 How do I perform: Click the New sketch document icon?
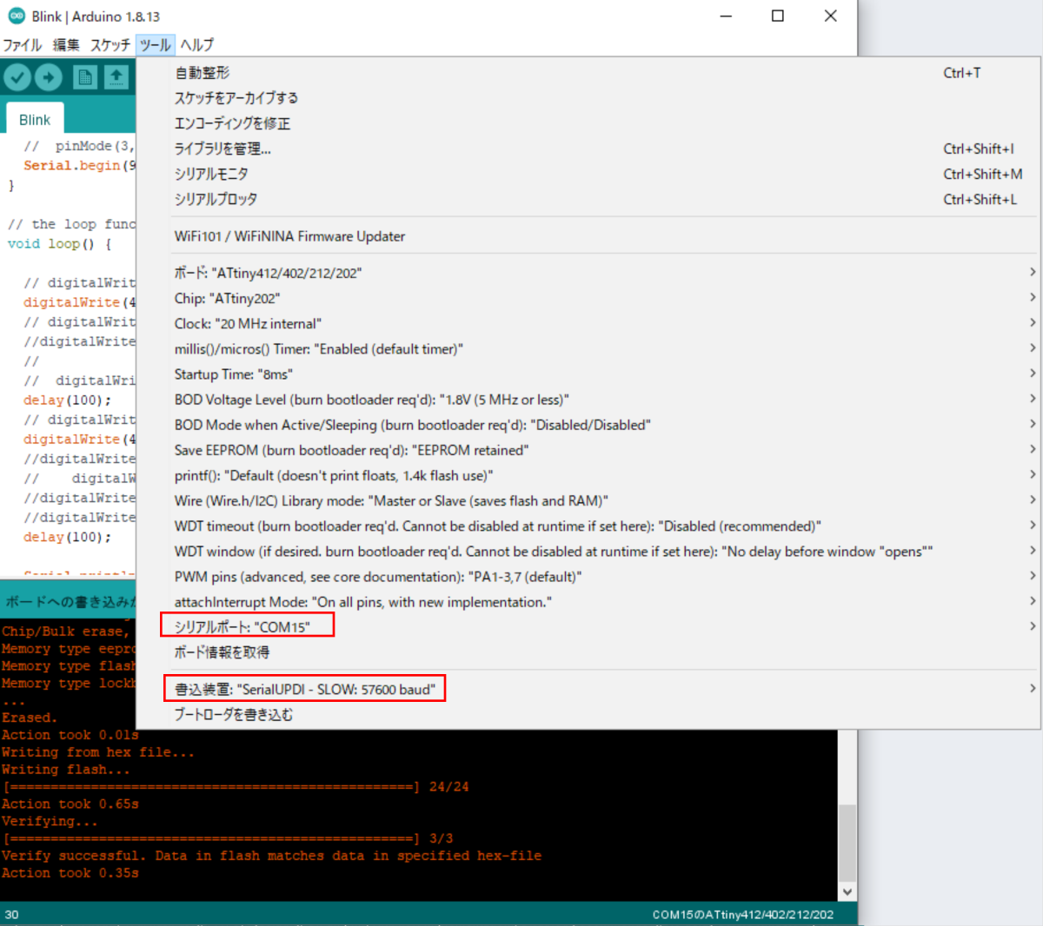(84, 77)
